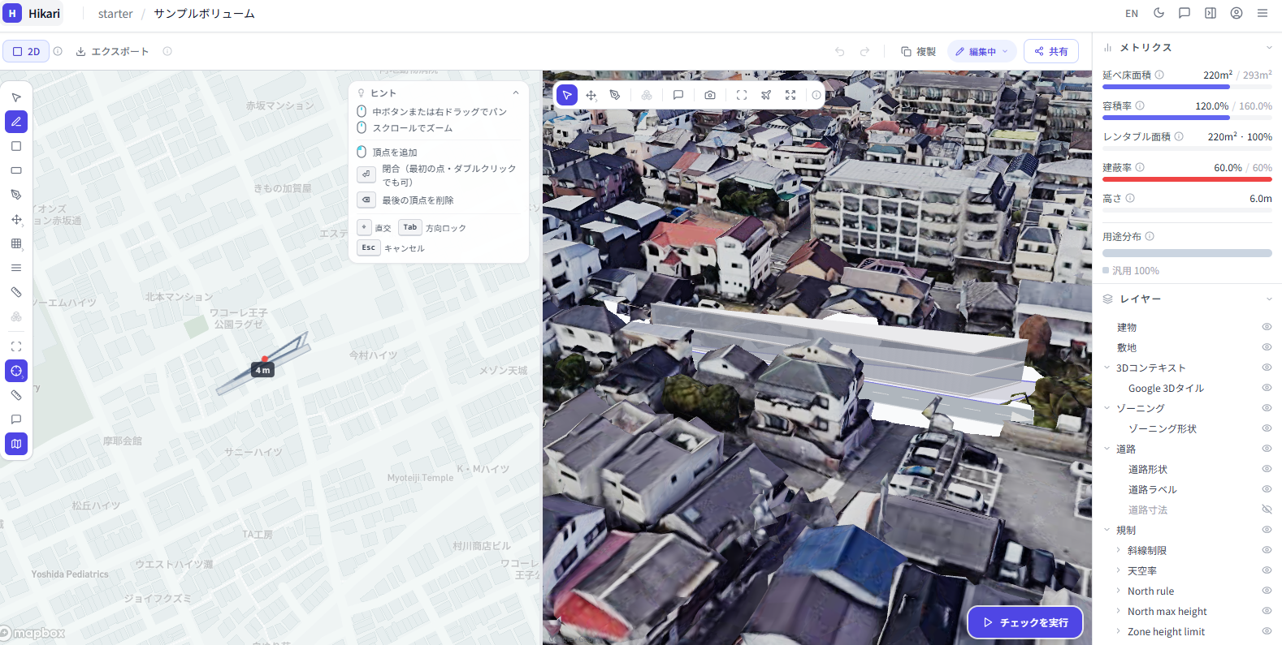Expand the 天空率 group
The image size is (1282, 645).
click(1118, 570)
